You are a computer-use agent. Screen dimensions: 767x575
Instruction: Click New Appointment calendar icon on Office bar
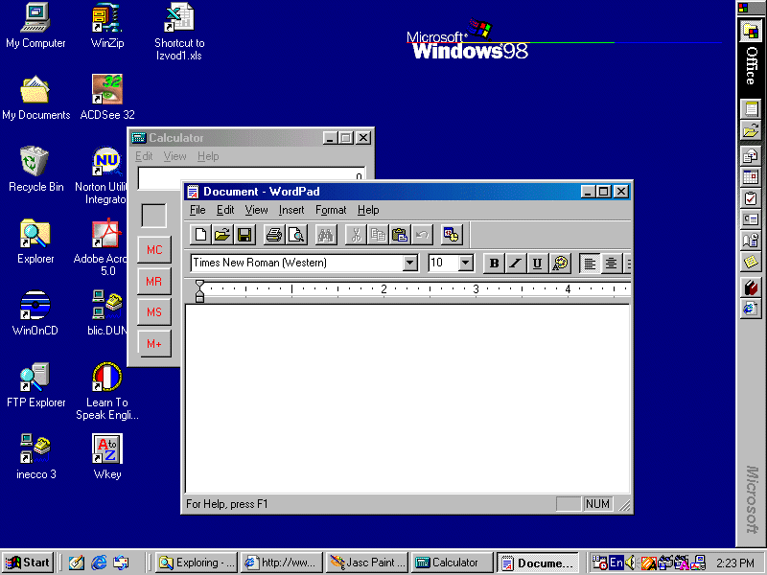(x=751, y=176)
